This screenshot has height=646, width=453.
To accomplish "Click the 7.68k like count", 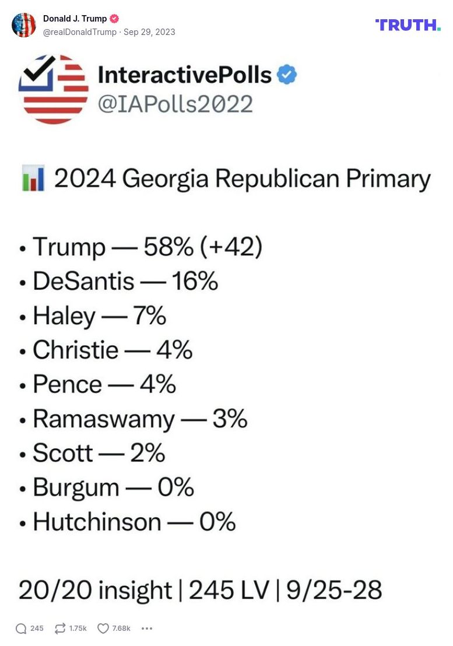I will point(122,629).
